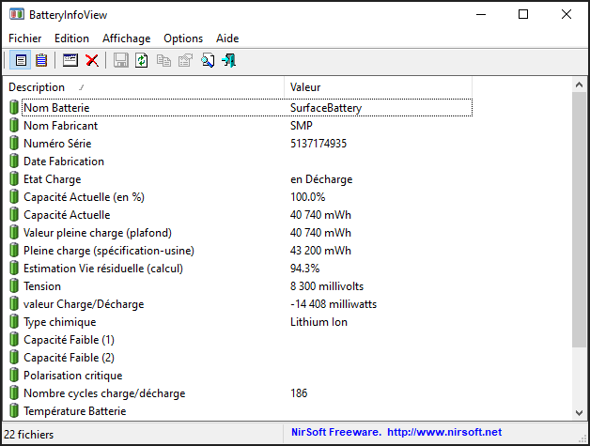Switch to the battery log view icon
This screenshot has height=446, width=590.
pyautogui.click(x=40, y=61)
